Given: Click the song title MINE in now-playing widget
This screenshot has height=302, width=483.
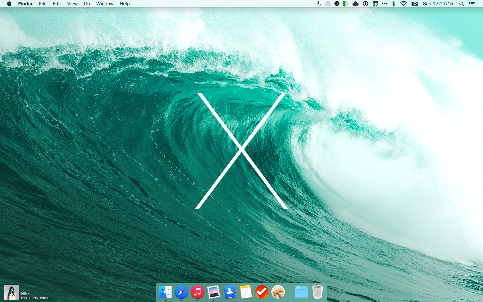Looking at the screenshot, I should point(25,294).
